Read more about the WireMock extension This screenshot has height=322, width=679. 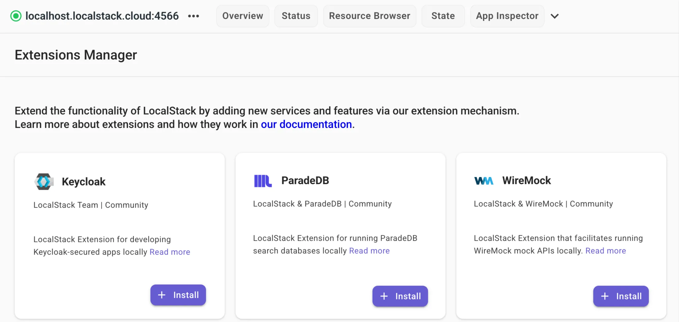click(606, 250)
